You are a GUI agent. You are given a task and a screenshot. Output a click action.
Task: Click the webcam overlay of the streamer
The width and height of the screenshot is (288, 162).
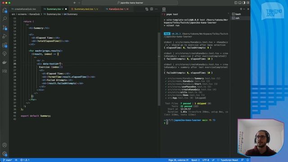(261, 138)
